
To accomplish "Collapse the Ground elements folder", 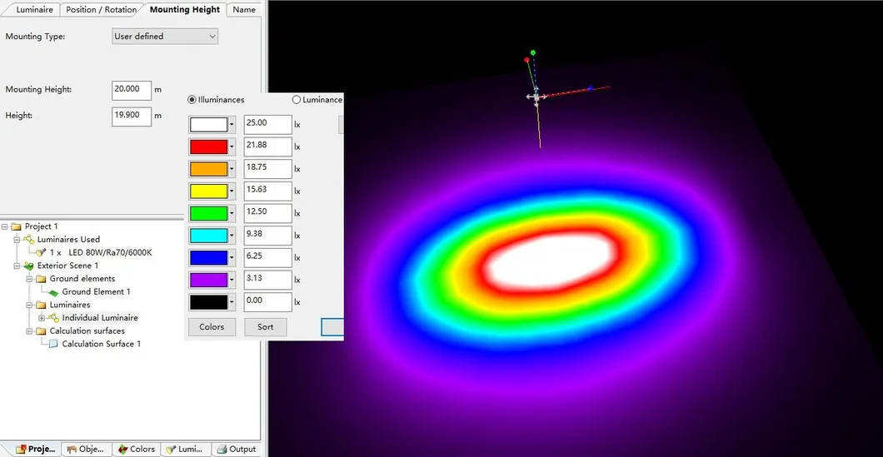I will coord(29,279).
